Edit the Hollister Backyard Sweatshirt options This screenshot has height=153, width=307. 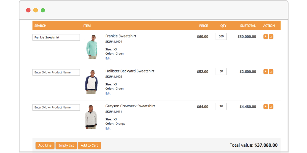[108, 93]
